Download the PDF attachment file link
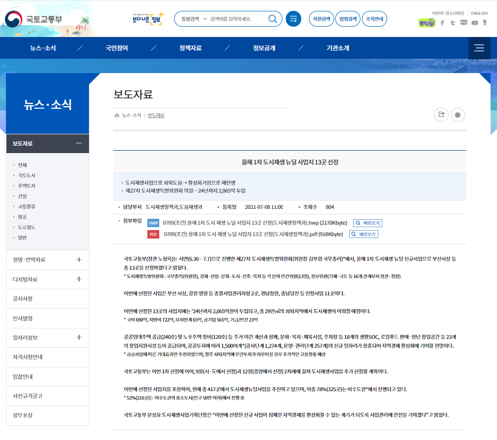 pyautogui.click(x=253, y=234)
